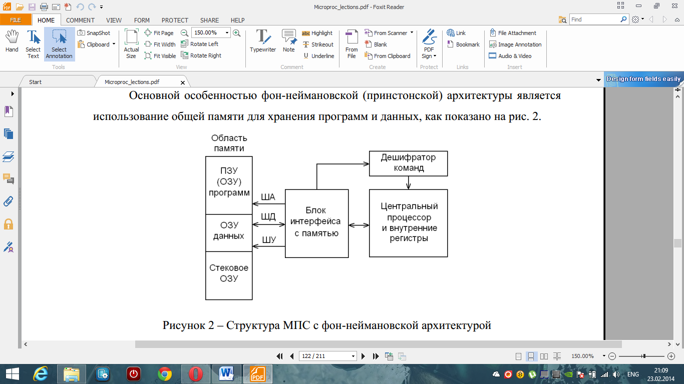Switch to the VIEW ribbon tab
Viewport: 684px width, 384px height.
tap(114, 20)
